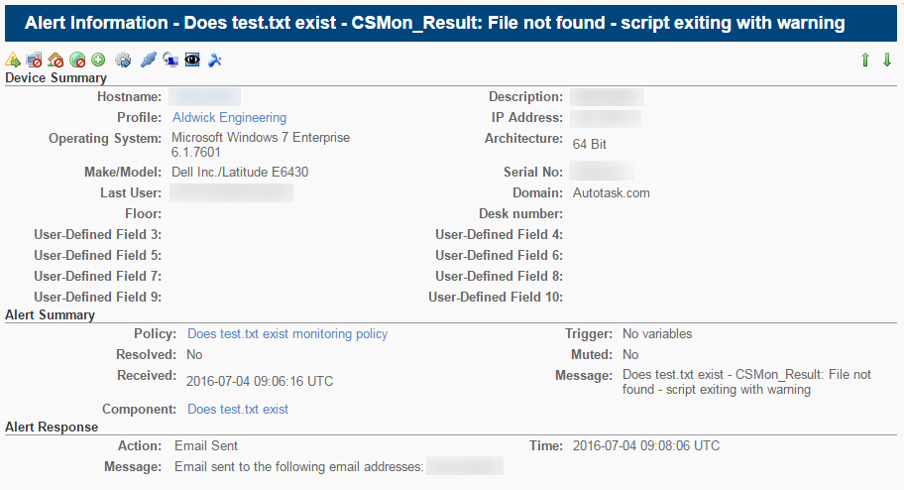
Task: Click the warning triangle with arrow icon
Action: click(13, 60)
